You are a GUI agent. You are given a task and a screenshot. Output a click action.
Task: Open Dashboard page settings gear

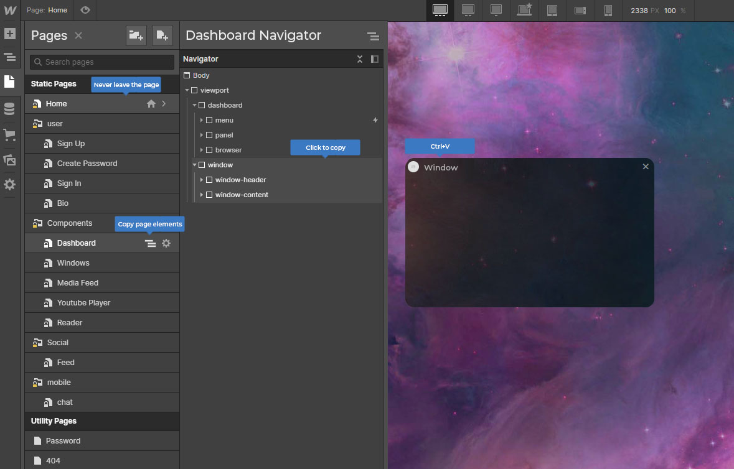coord(166,243)
